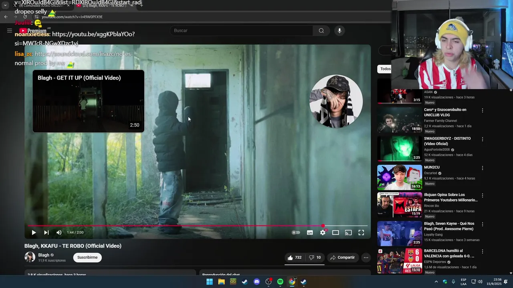Reload the current page
The height and width of the screenshot is (288, 513).
tap(25, 17)
